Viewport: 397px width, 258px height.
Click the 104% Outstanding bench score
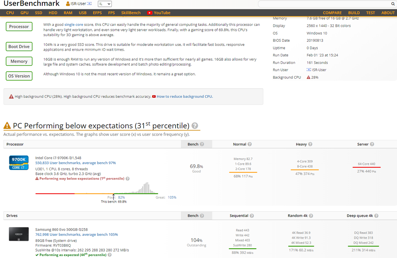click(x=197, y=242)
